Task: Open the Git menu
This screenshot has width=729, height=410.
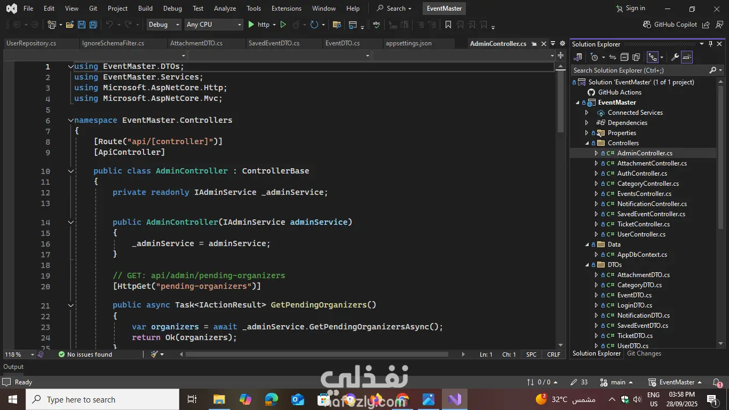Action: click(93, 9)
